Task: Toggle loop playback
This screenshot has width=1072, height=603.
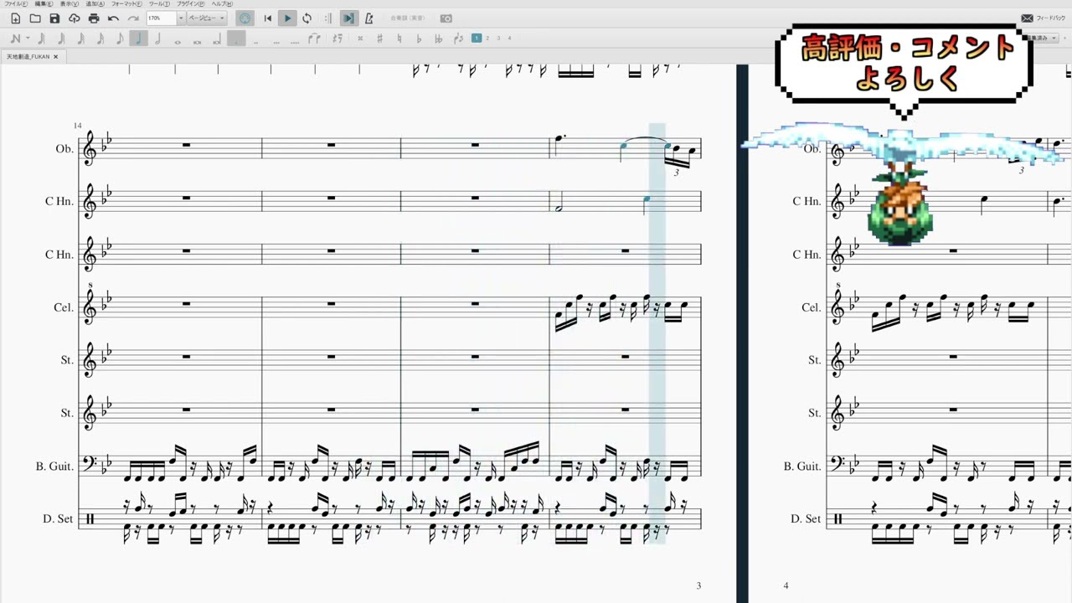Action: pos(307,18)
